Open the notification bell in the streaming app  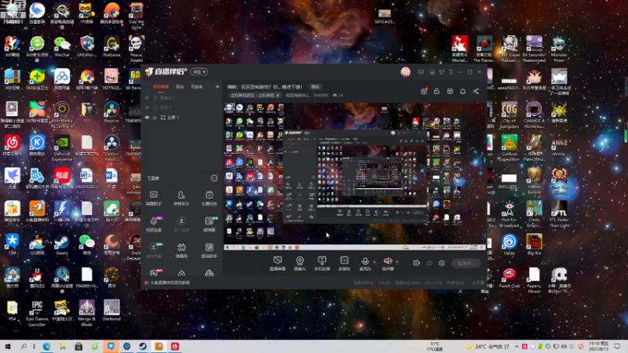[x=462, y=91]
